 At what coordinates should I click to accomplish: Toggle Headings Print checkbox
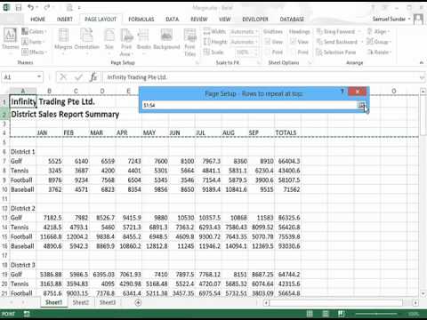coord(294,52)
